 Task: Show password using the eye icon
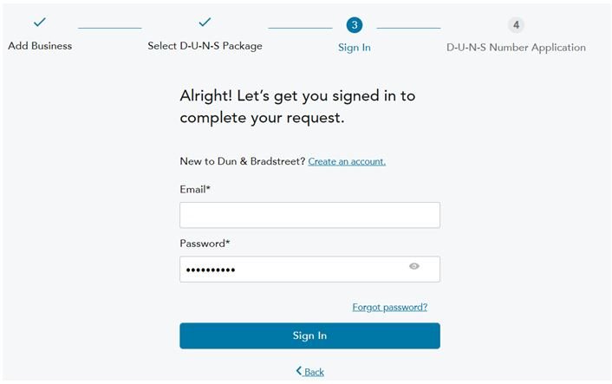point(414,267)
